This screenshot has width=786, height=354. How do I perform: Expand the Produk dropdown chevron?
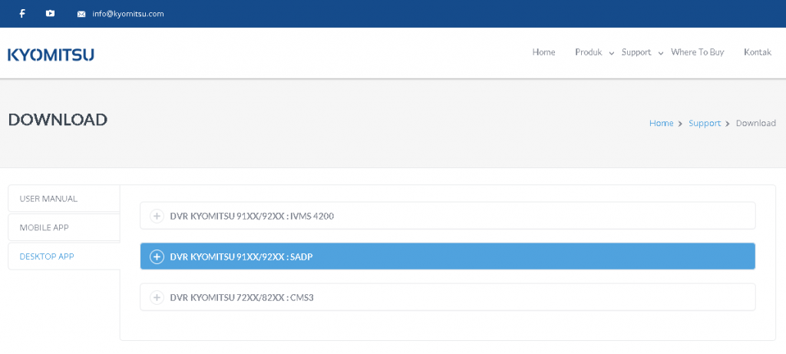[612, 53]
